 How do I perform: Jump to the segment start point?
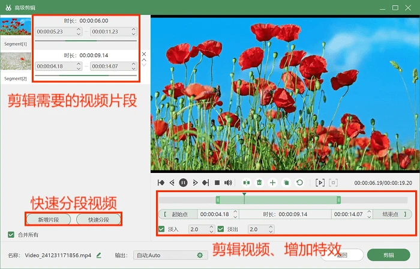click(161, 183)
